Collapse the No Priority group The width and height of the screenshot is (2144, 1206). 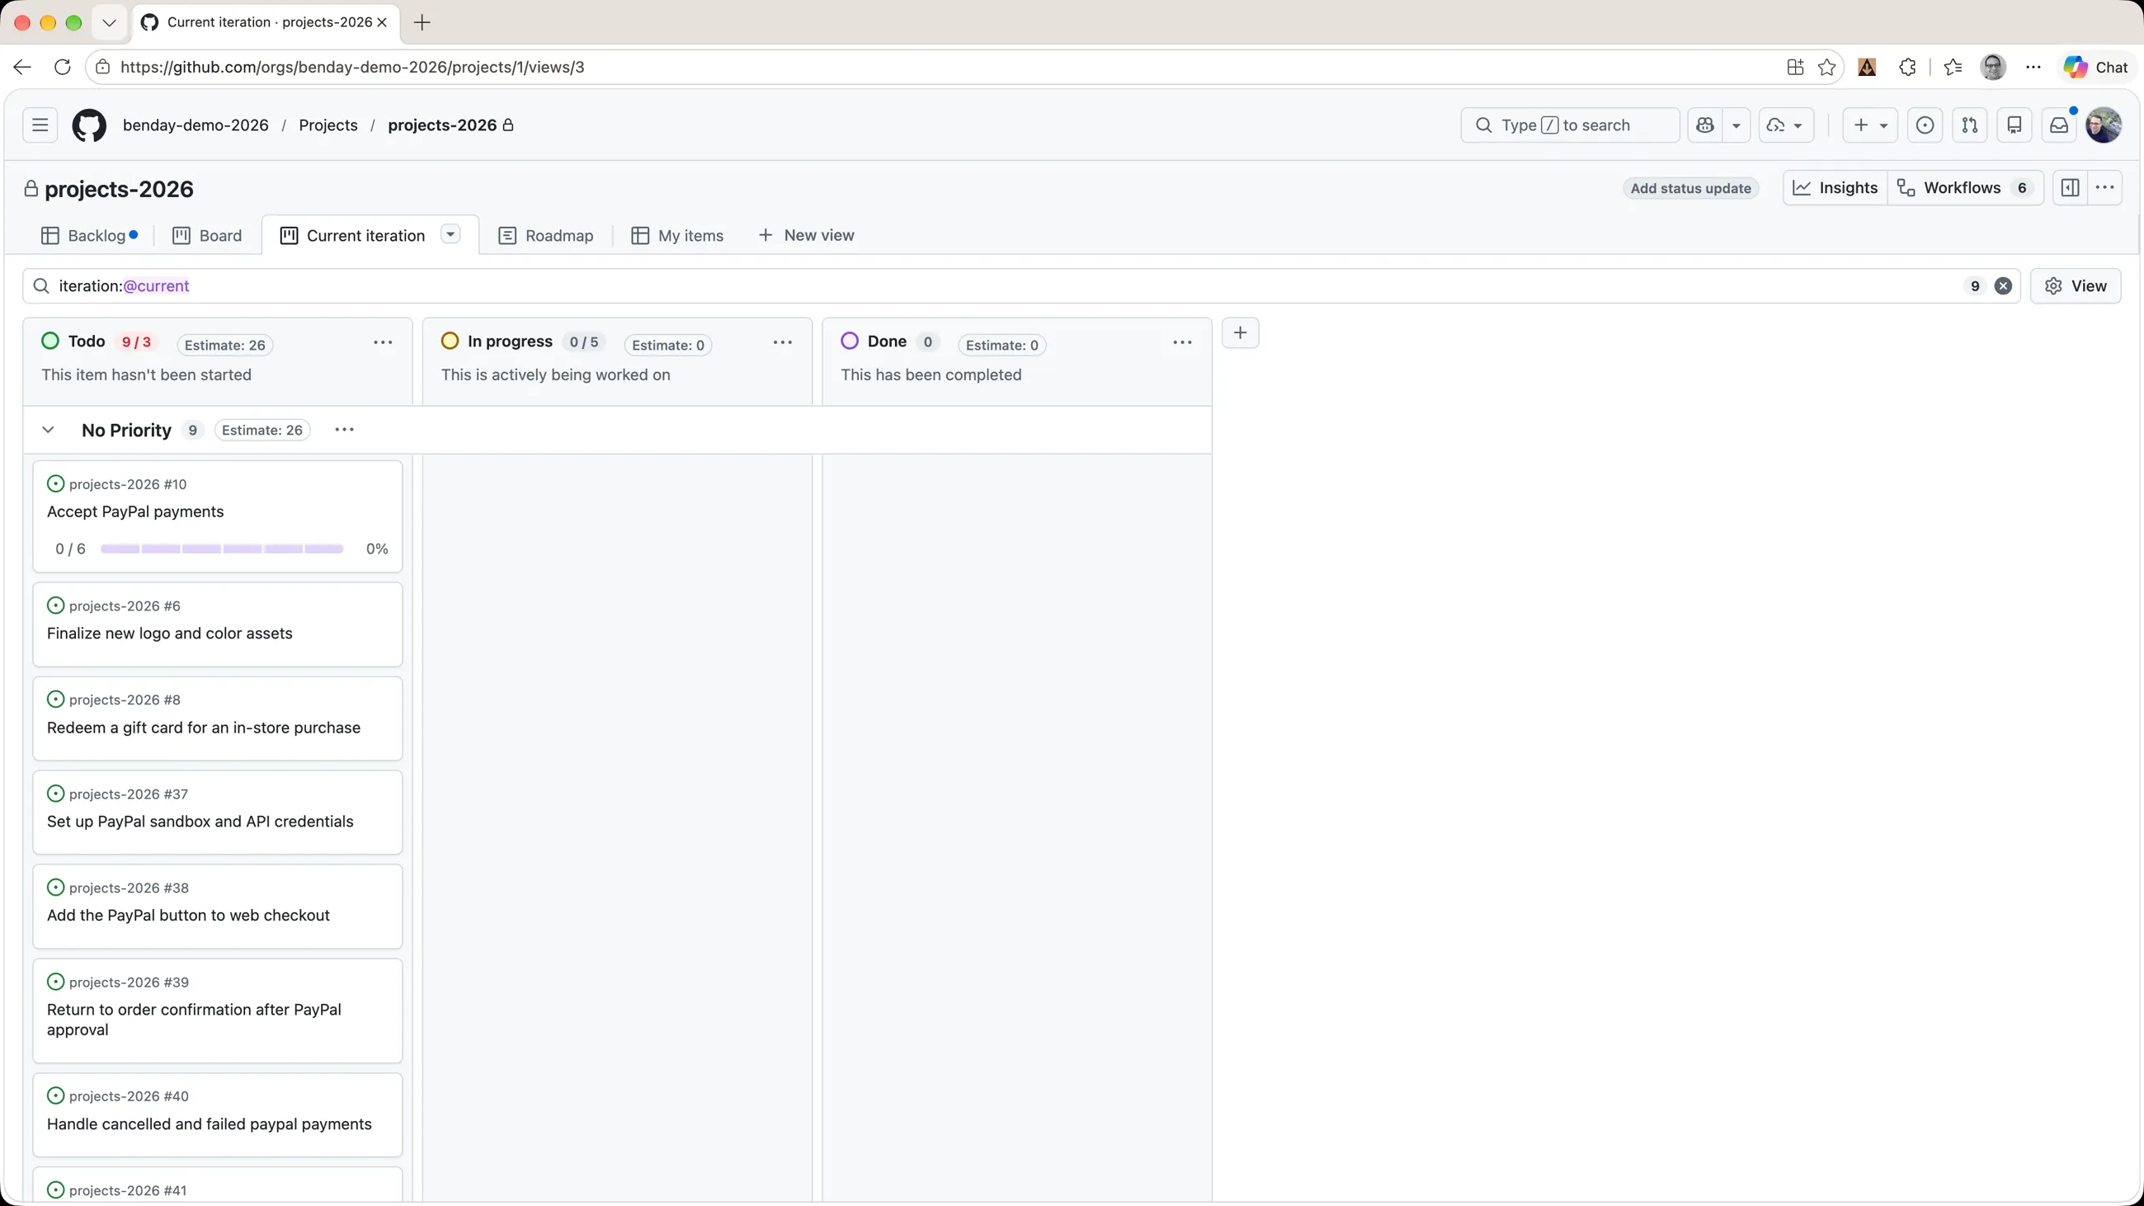tap(48, 430)
